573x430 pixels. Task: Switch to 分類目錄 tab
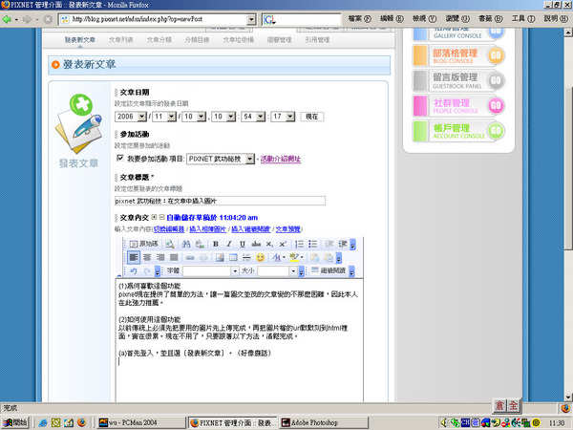[x=197, y=40]
